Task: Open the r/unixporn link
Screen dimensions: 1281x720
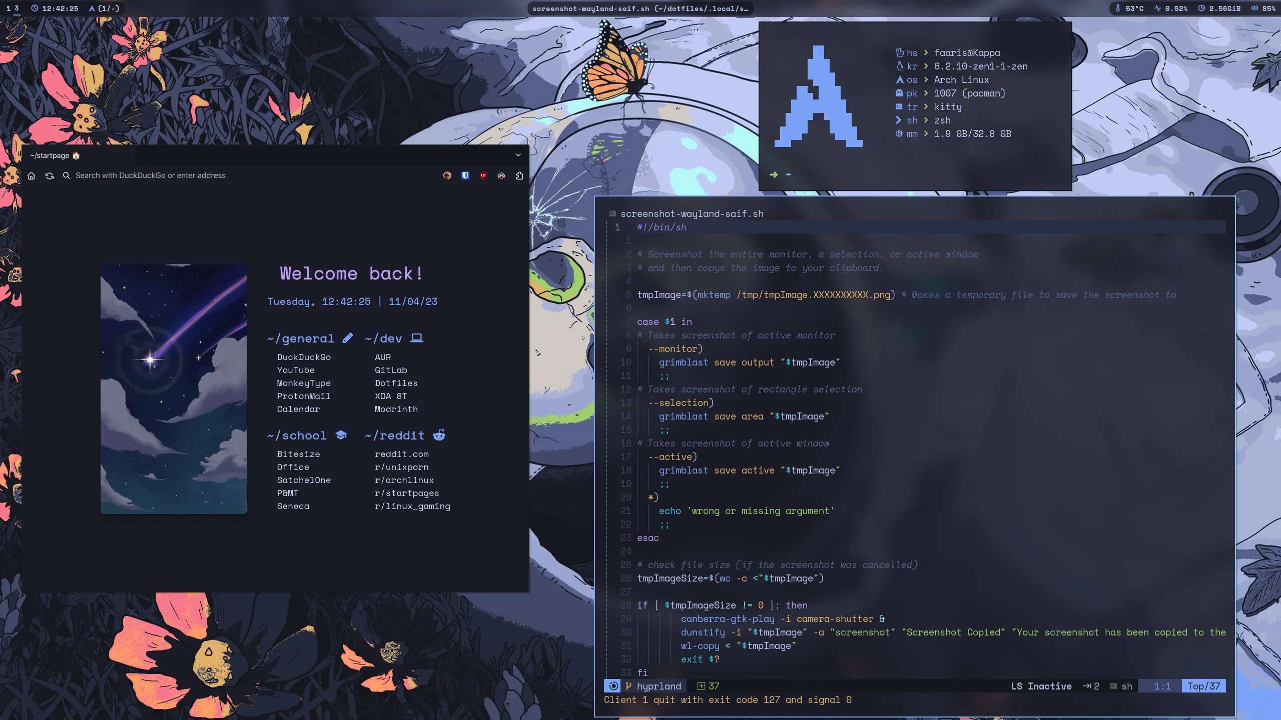Action: tap(402, 467)
